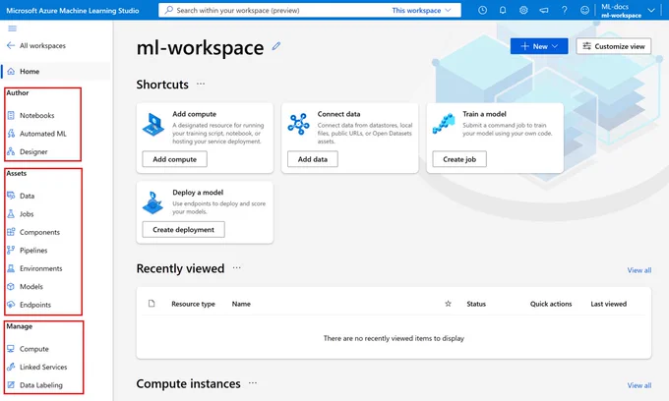This screenshot has width=669, height=401.
Task: Click the Jobs flask icon
Action: (x=11, y=214)
